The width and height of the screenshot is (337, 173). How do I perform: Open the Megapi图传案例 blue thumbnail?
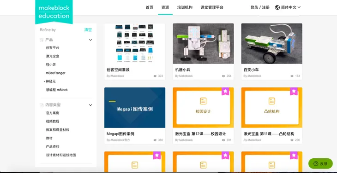click(135, 108)
